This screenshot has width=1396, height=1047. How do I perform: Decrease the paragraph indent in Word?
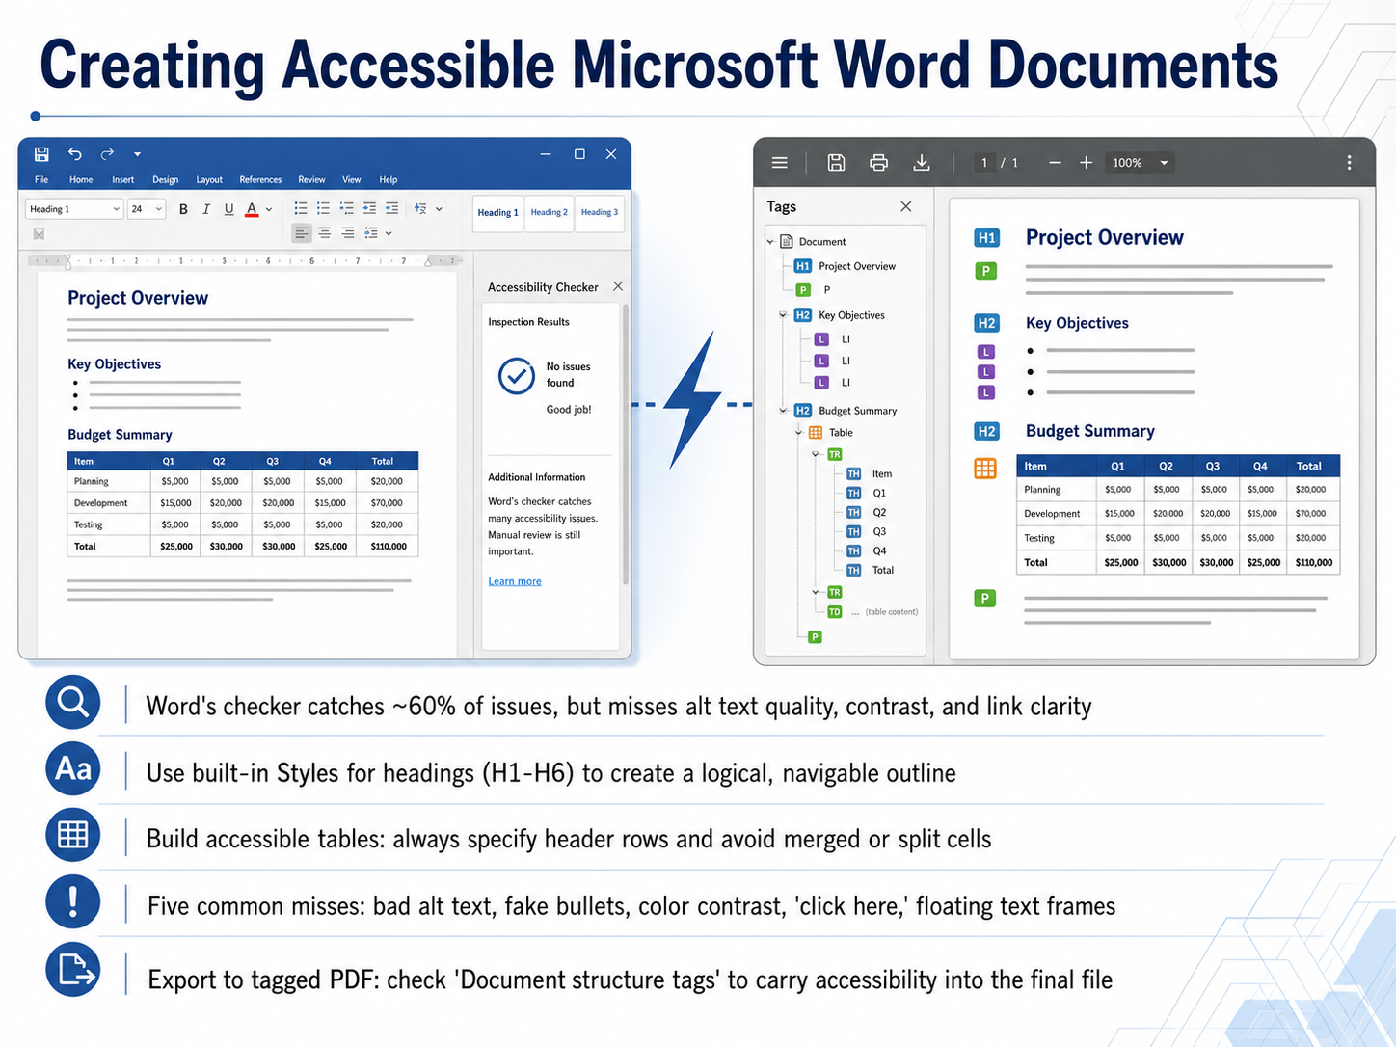[x=369, y=208]
